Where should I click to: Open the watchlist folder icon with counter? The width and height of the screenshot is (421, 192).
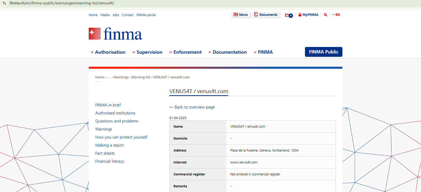[x=289, y=15]
